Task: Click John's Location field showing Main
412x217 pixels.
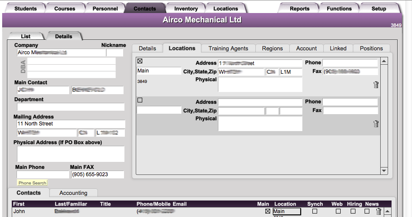Action: [x=287, y=211]
